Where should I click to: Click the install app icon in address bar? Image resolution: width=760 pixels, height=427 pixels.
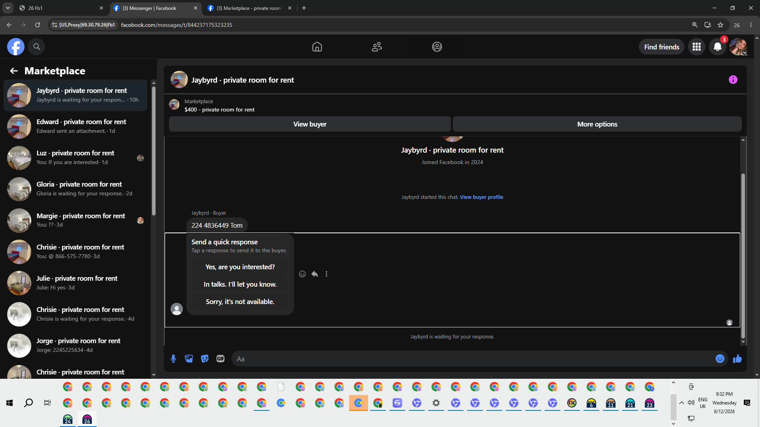coord(708,25)
